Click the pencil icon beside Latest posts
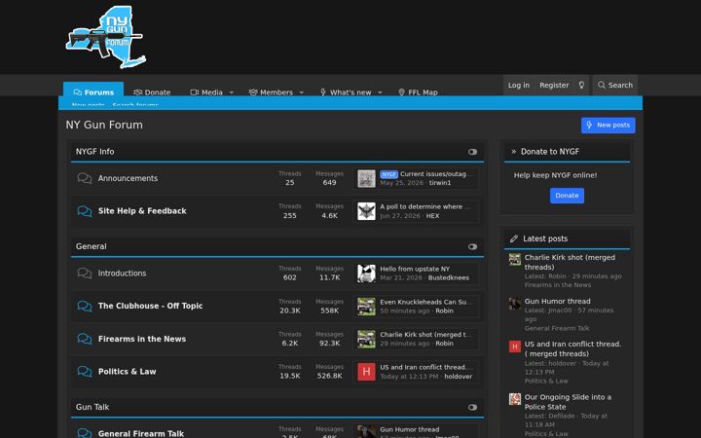The width and height of the screenshot is (701, 438). coord(514,238)
